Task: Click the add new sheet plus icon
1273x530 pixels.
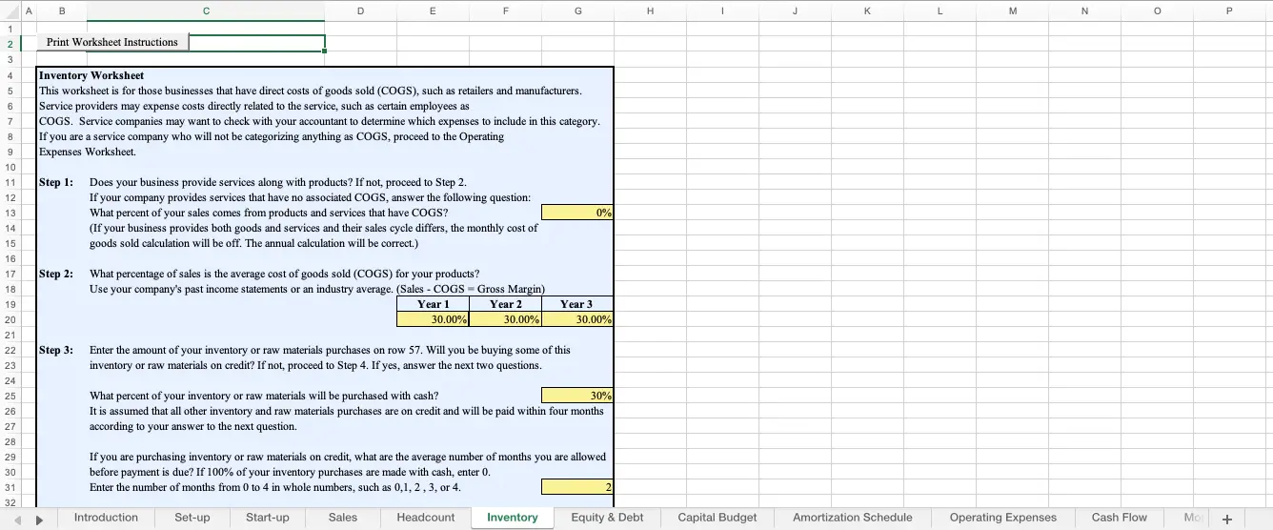Action: tap(1226, 518)
